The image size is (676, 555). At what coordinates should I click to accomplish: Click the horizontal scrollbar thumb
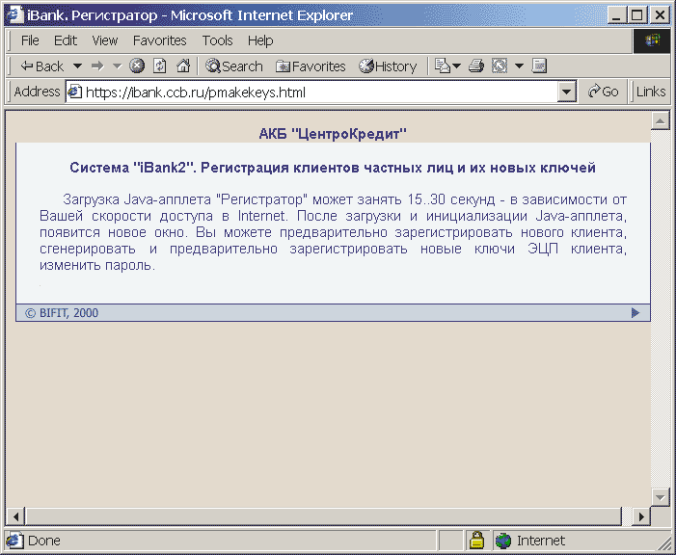point(324,516)
